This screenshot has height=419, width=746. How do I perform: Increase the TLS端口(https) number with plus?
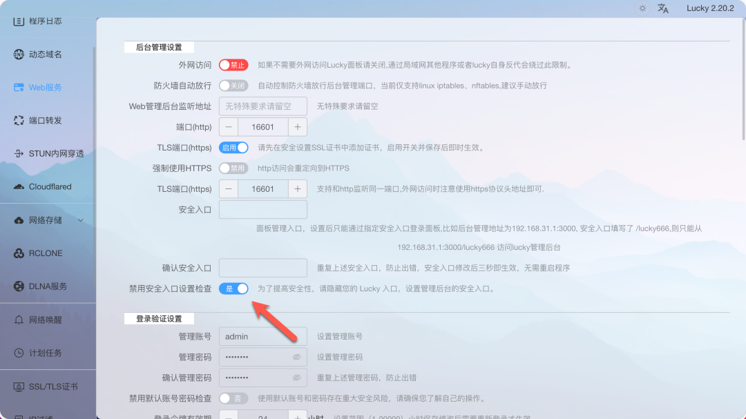click(297, 189)
